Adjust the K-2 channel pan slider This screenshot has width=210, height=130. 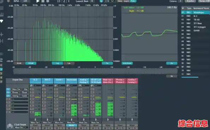pyautogui.click(x=35, y=119)
